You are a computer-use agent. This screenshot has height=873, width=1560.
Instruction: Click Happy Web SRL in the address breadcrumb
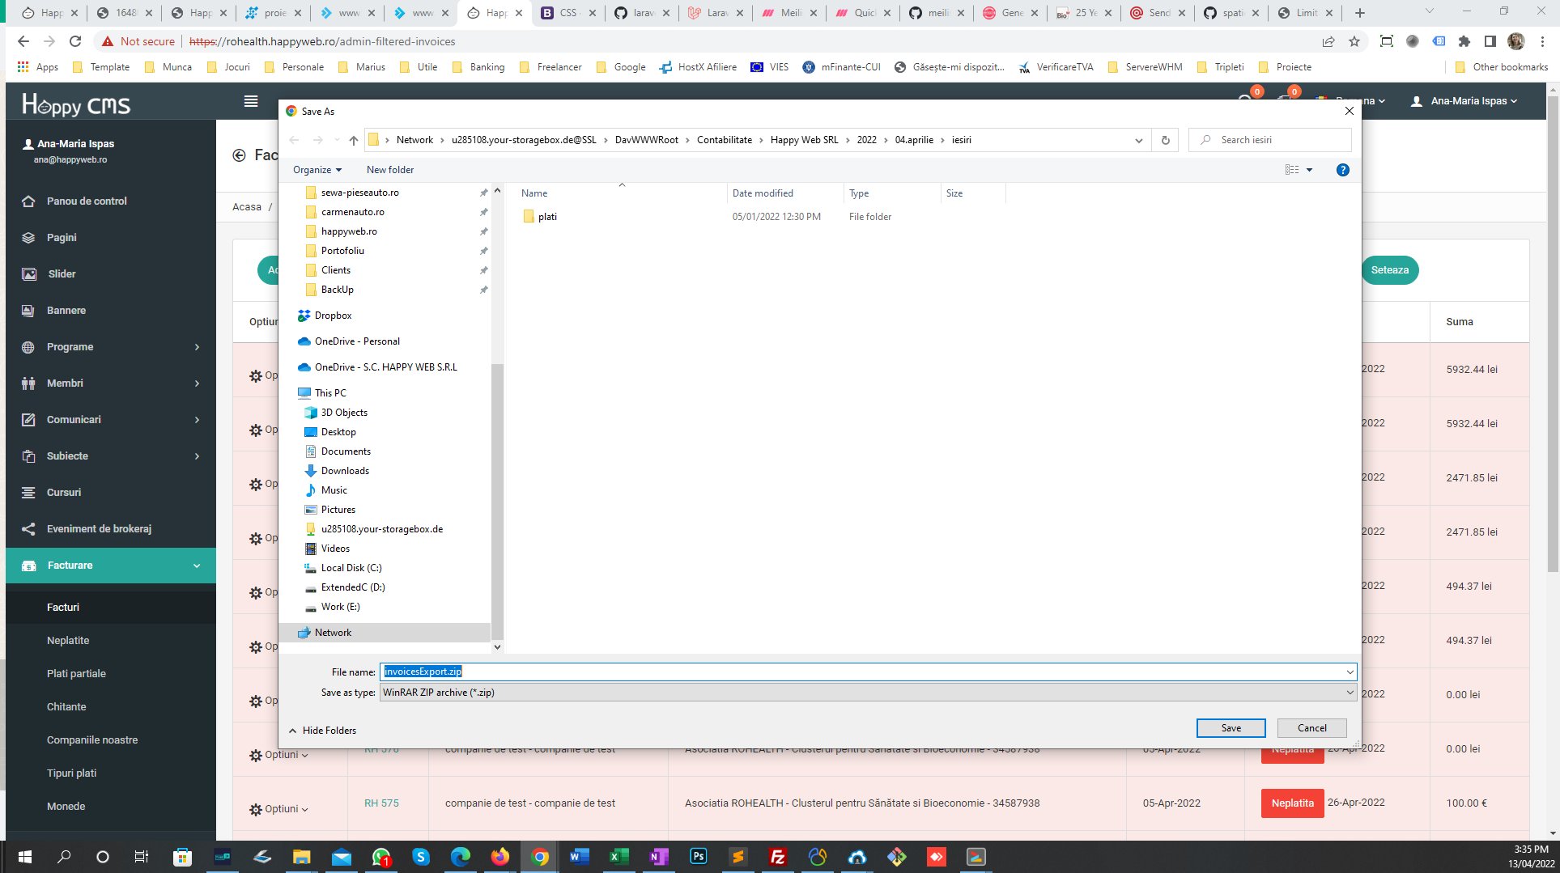[804, 140]
